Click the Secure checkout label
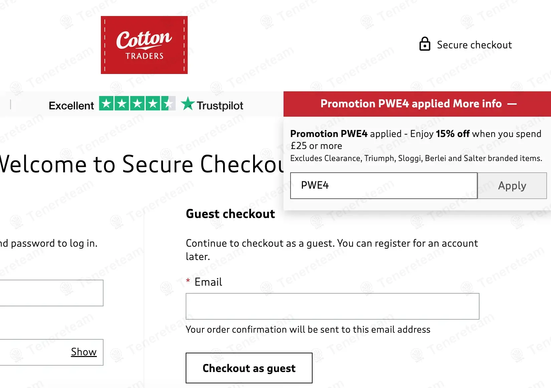This screenshot has width=551, height=388. click(474, 45)
